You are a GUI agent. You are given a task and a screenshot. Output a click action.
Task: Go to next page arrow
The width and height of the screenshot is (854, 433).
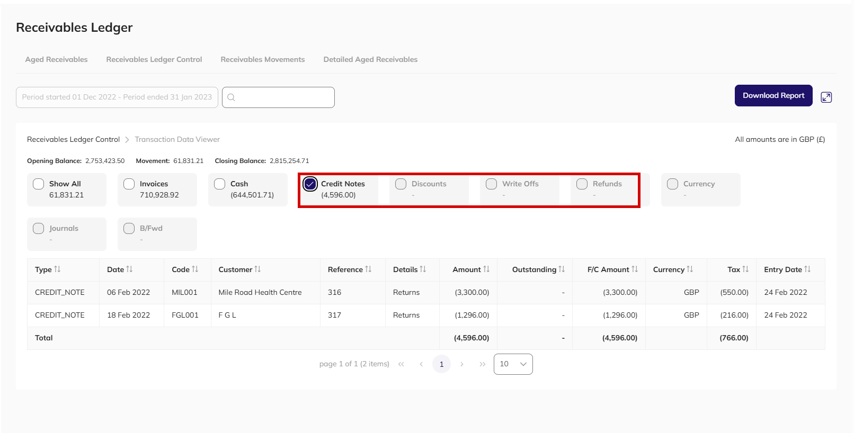[x=462, y=364]
